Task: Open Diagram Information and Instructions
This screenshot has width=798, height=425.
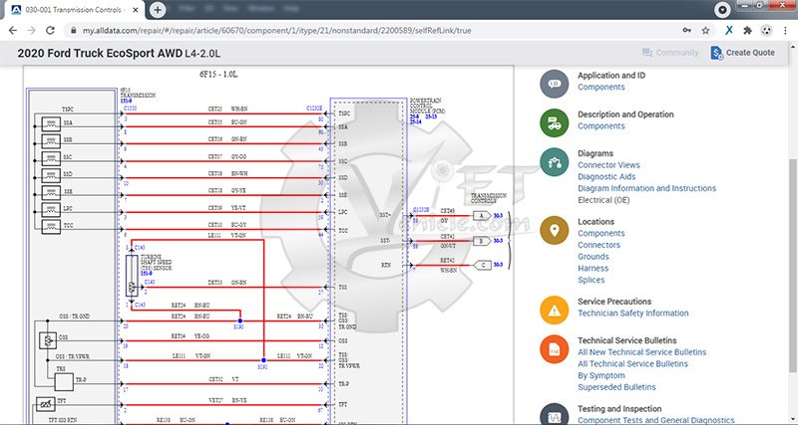Action: point(646,188)
